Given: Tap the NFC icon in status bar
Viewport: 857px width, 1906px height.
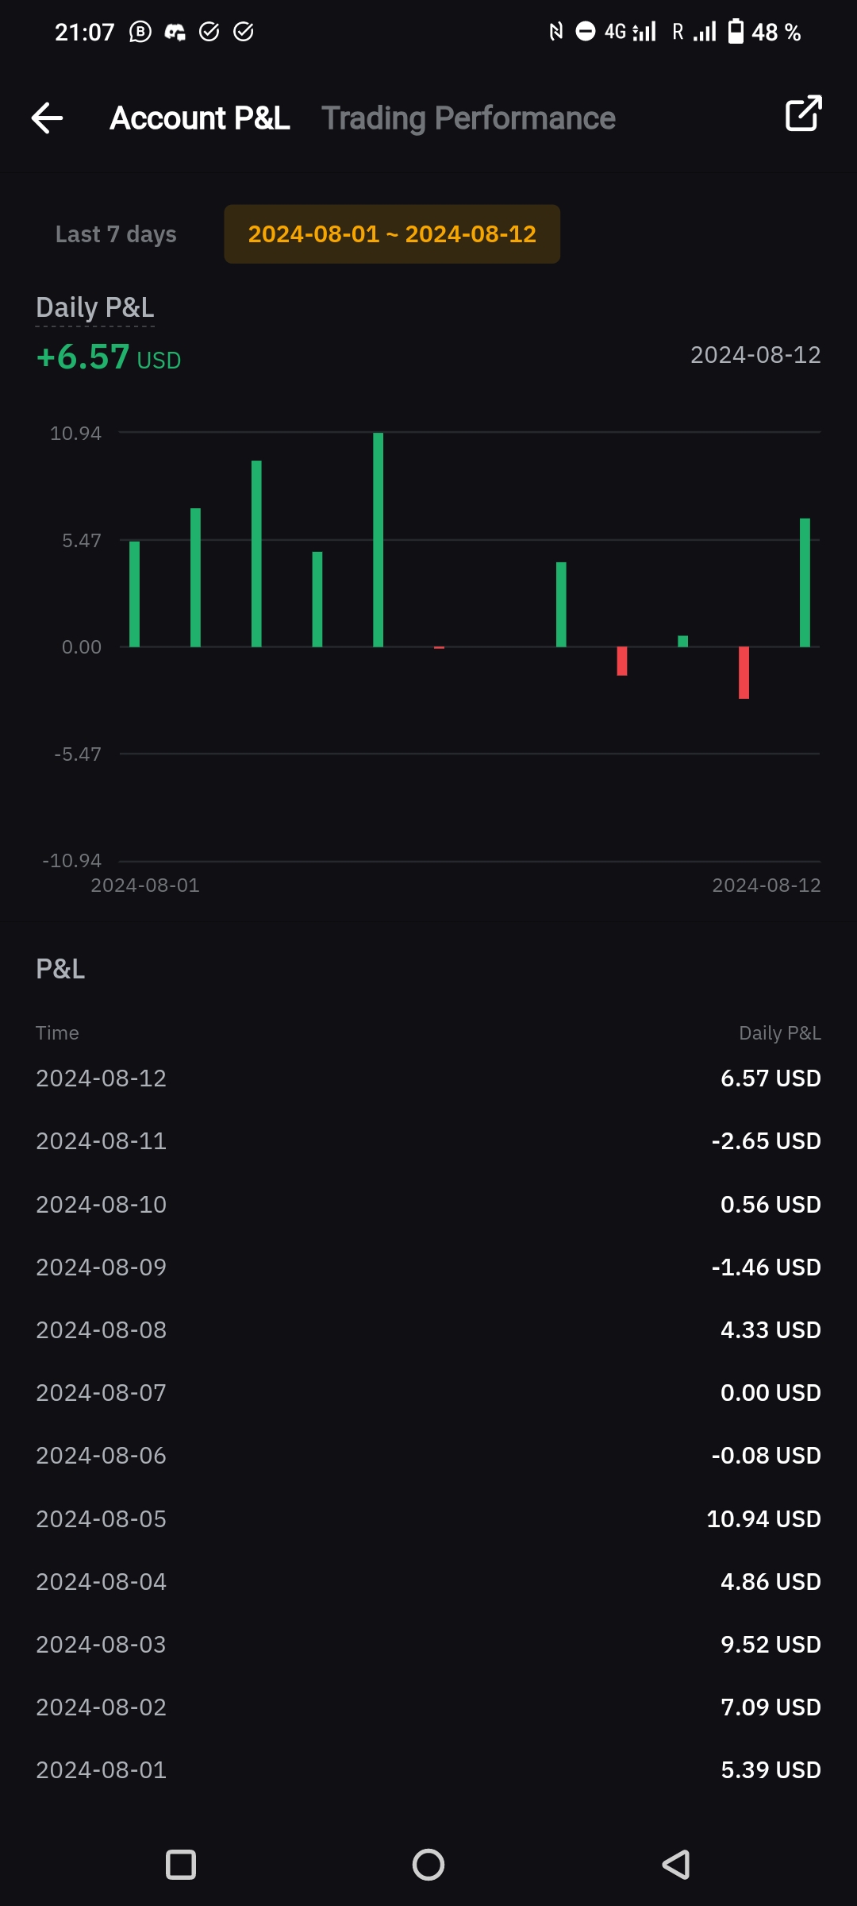Looking at the screenshot, I should pos(555,32).
